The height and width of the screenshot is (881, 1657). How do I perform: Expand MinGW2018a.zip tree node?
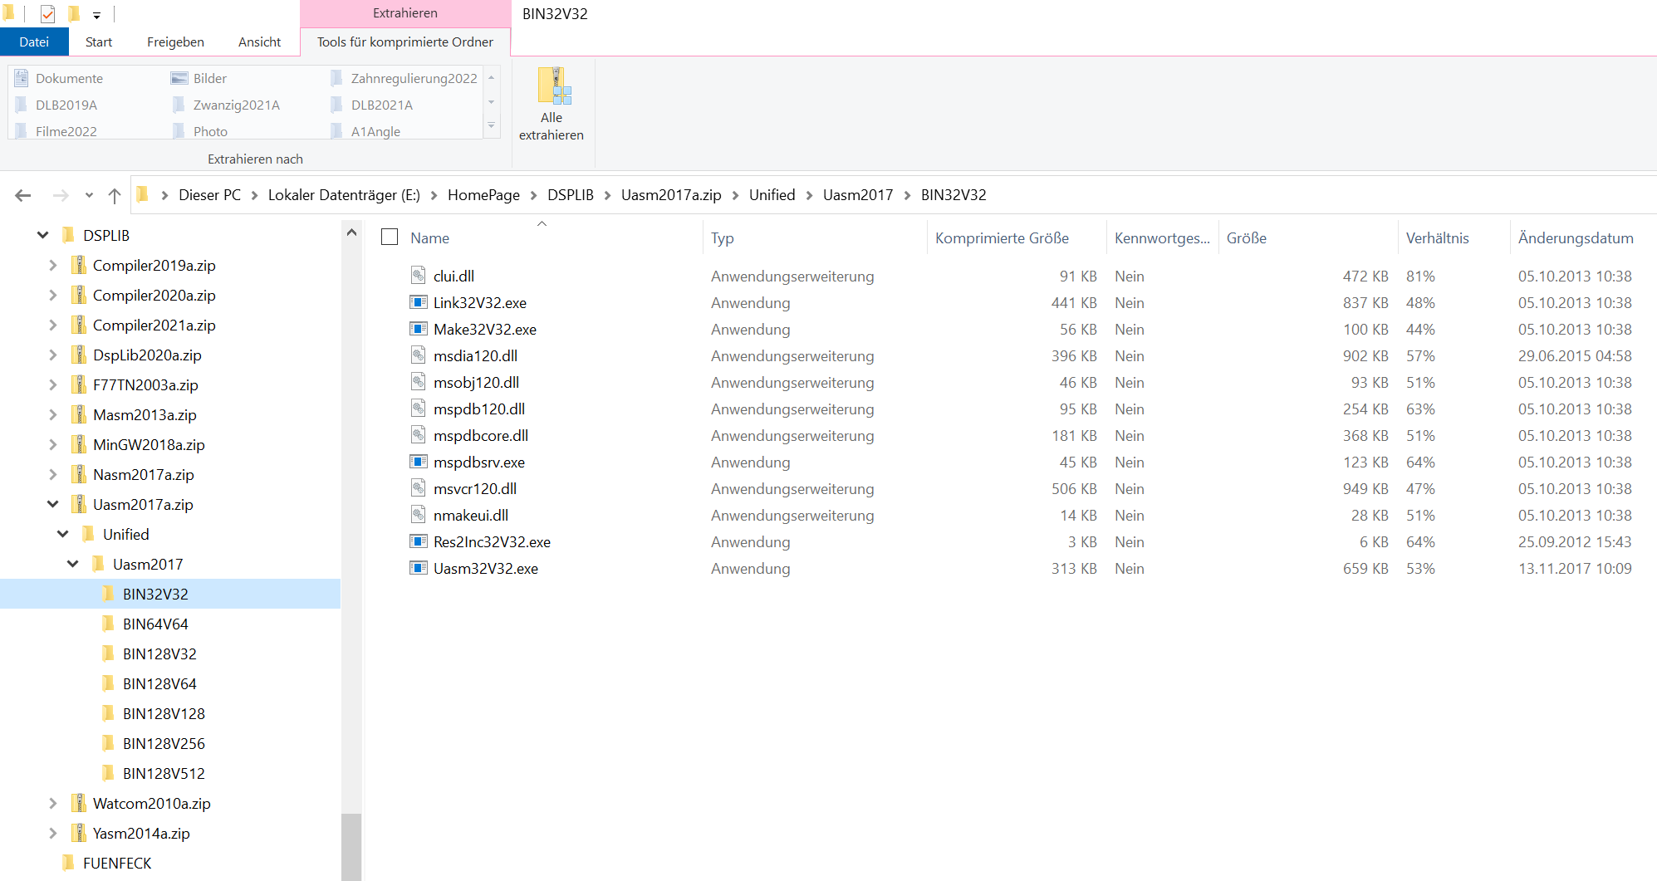tap(52, 444)
